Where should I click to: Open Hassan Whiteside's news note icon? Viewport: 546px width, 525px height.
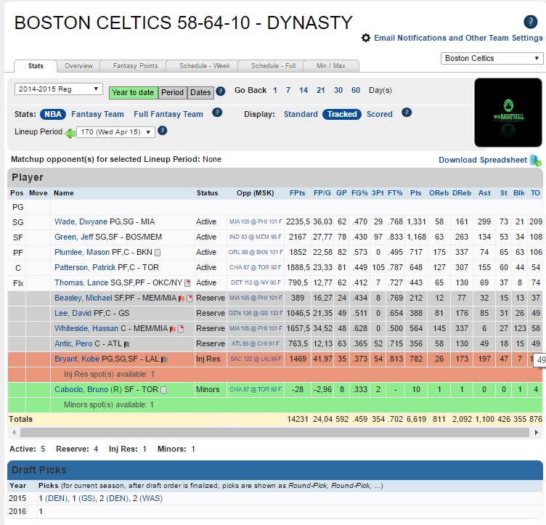tap(181, 329)
